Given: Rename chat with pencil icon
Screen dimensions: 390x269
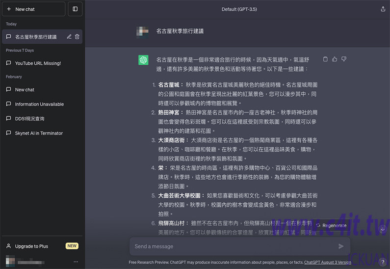Looking at the screenshot, I should coord(69,37).
